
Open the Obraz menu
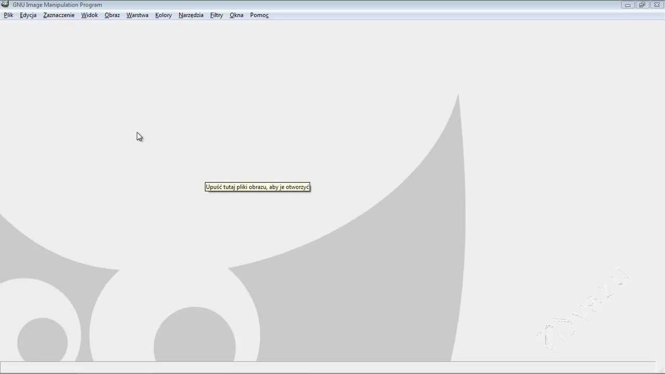click(x=112, y=15)
